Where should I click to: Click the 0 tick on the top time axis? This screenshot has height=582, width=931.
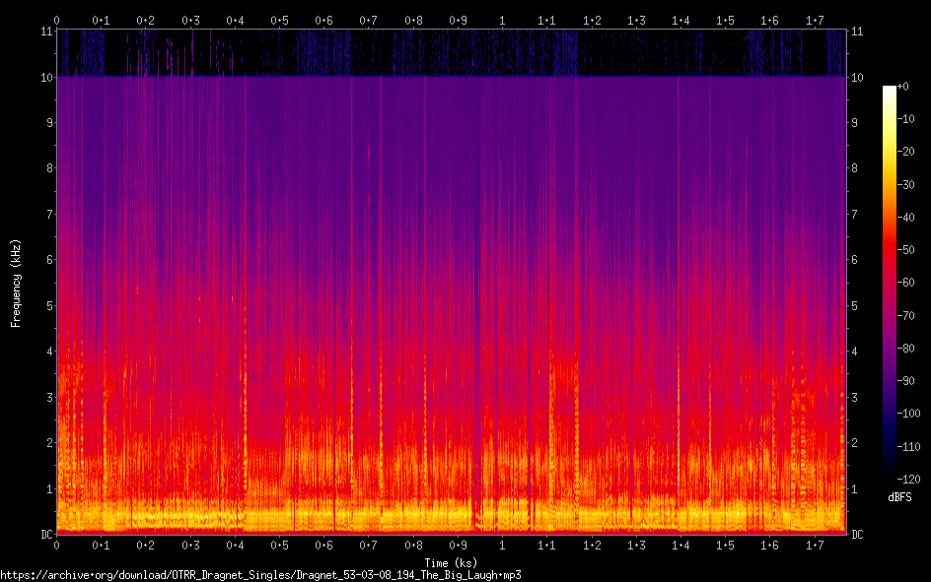coord(56,20)
